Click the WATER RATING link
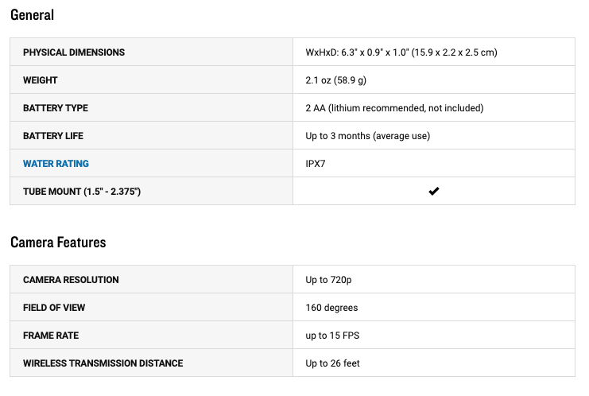The width and height of the screenshot is (589, 396). click(x=56, y=164)
